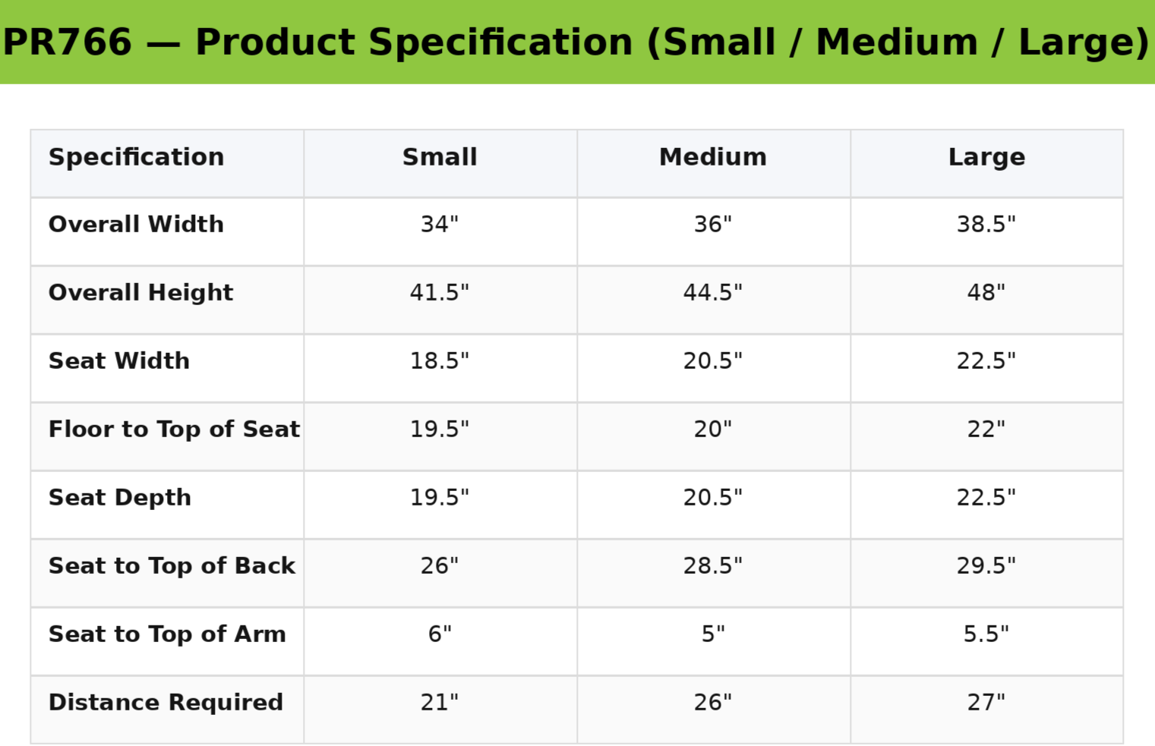Select the 18.5" Seat Width Small value

pyautogui.click(x=440, y=361)
